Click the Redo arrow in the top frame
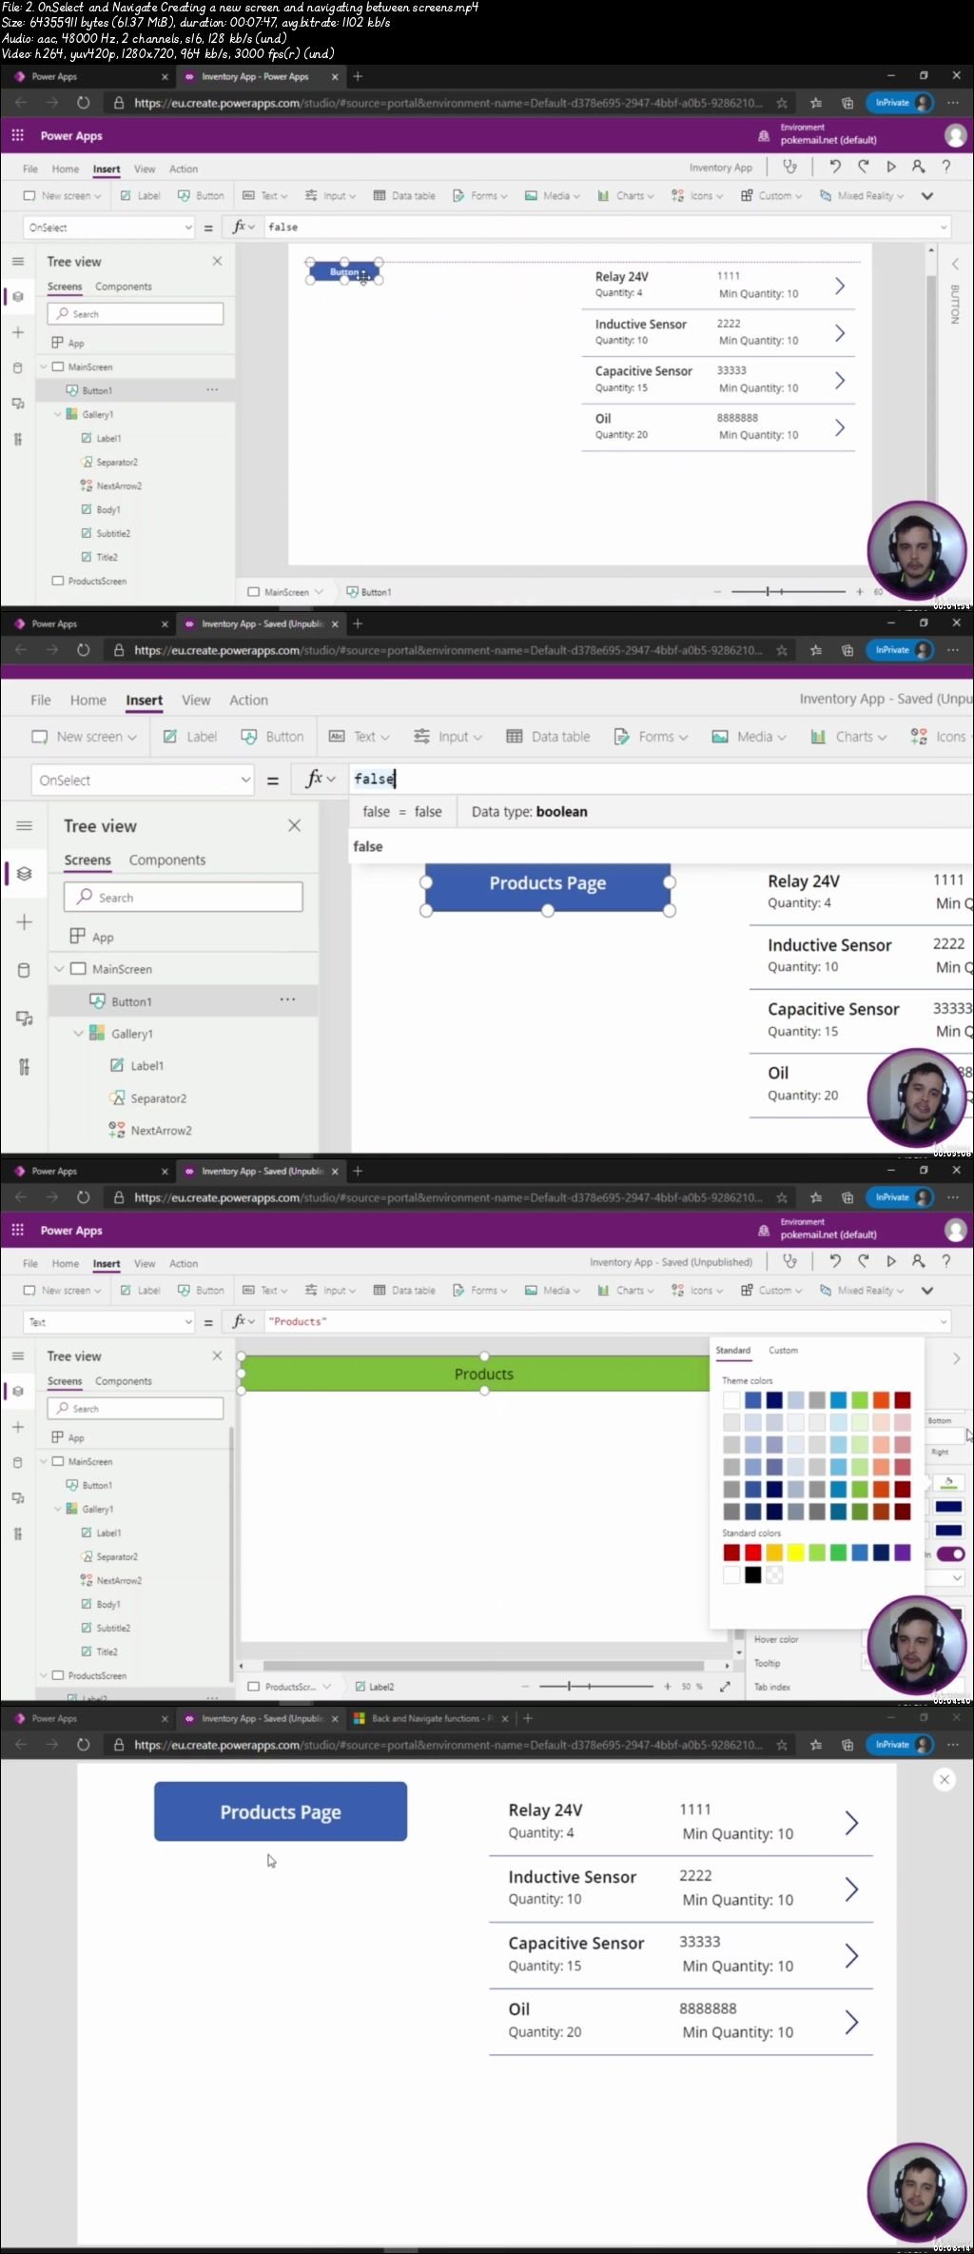This screenshot has width=974, height=2254. (864, 167)
